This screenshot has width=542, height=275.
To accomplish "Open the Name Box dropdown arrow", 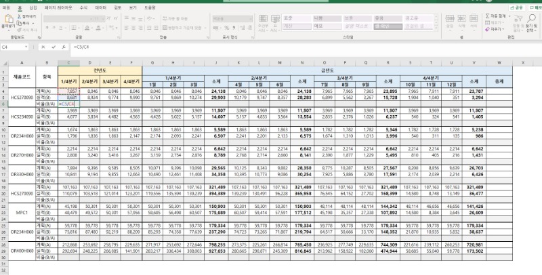I will pyautogui.click(x=26, y=47).
